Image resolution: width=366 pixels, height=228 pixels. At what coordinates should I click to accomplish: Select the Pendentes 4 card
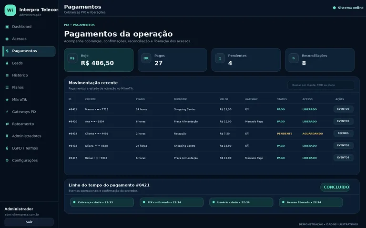point(246,60)
